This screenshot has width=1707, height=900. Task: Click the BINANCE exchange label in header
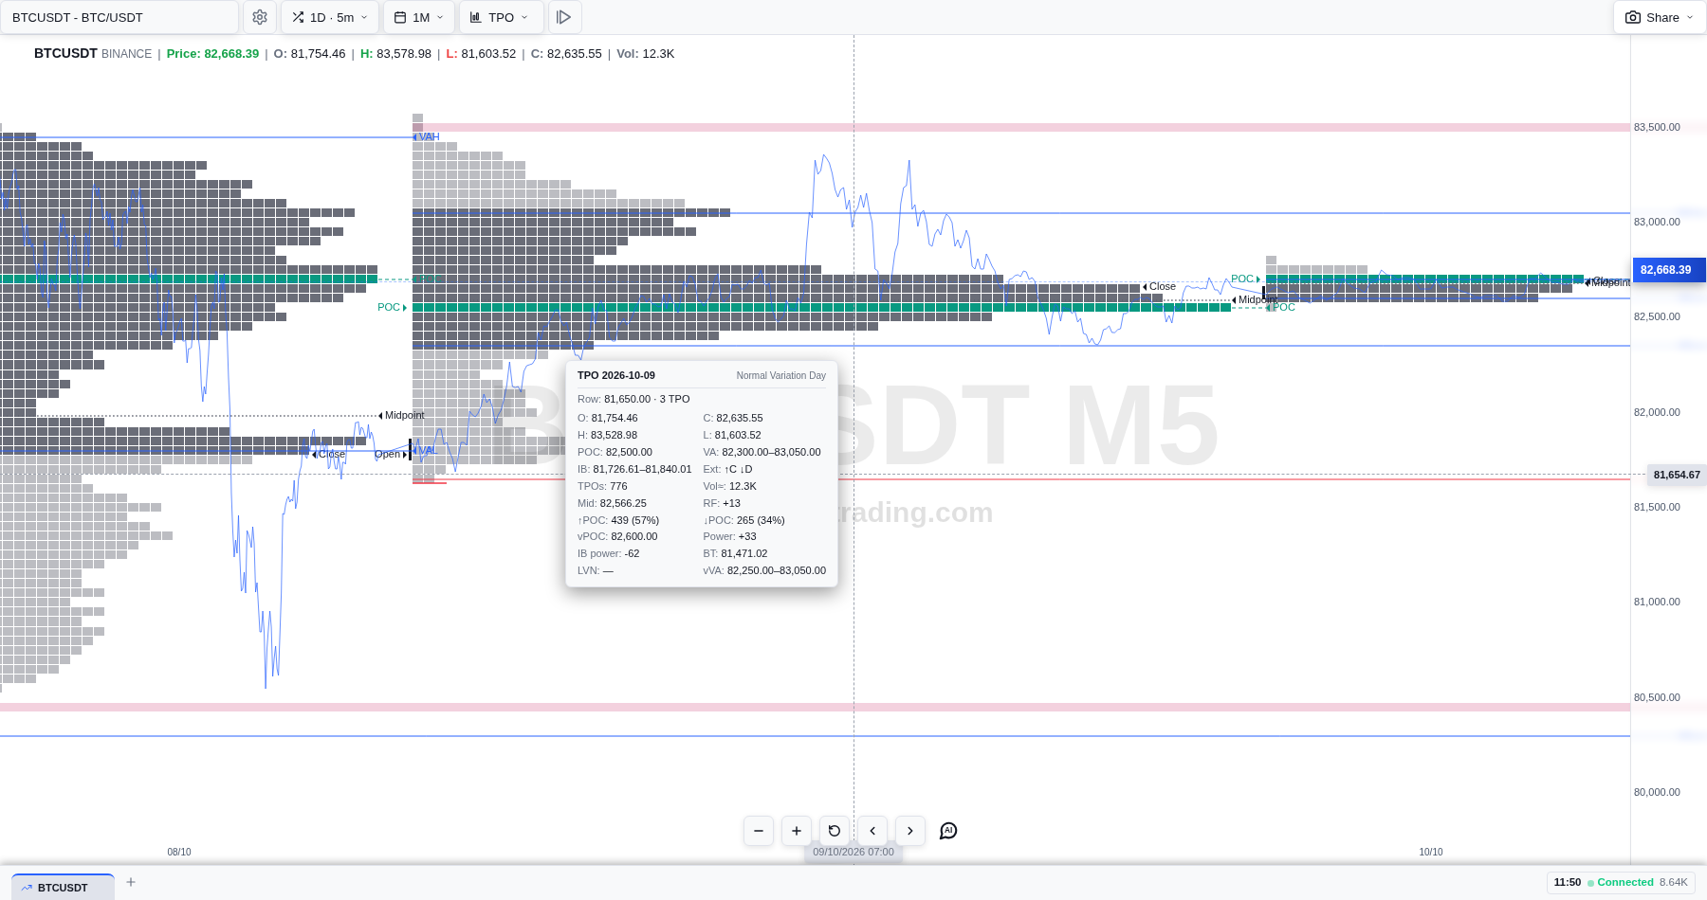click(127, 54)
